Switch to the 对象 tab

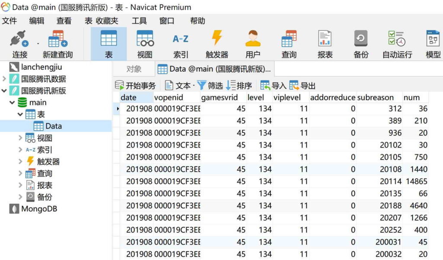(x=134, y=69)
